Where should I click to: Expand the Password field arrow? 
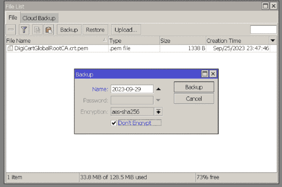[158, 100]
